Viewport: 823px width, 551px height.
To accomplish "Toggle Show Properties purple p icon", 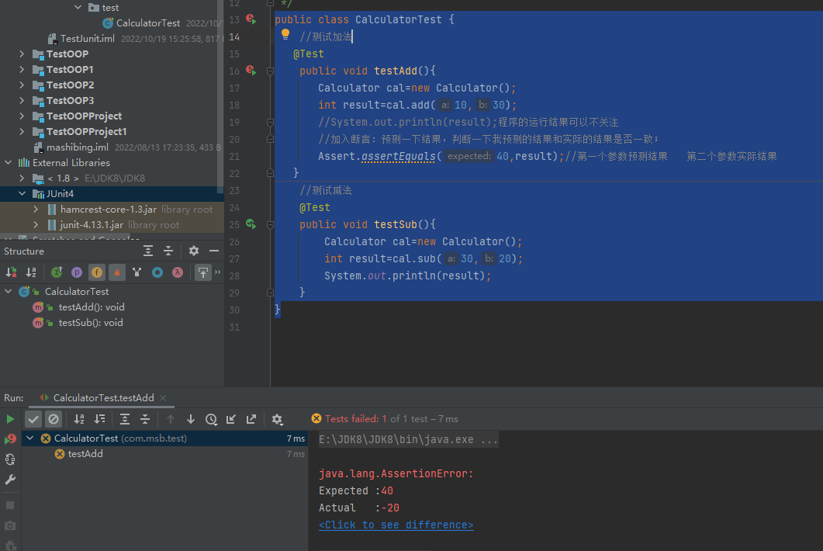I will point(77,272).
